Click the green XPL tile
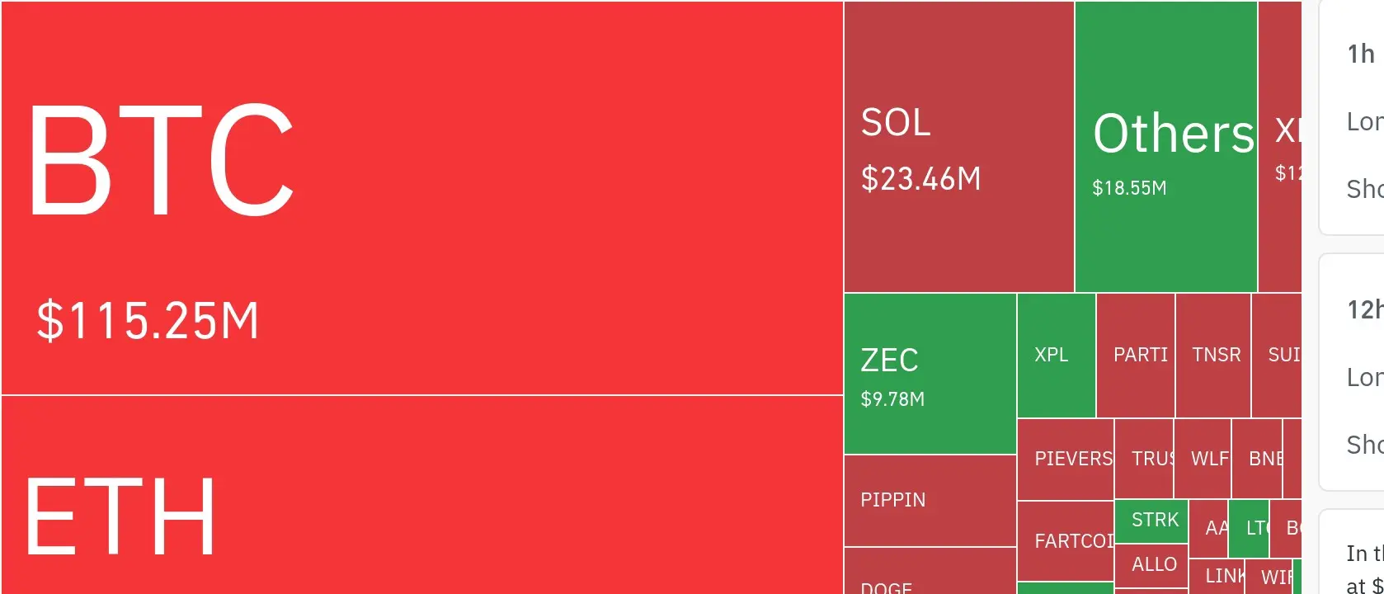The height and width of the screenshot is (594, 1384). pos(1056,356)
